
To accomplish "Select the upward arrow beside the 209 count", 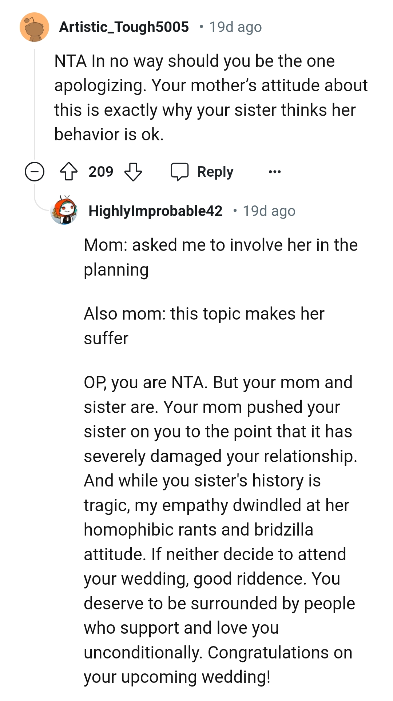I will point(70,172).
